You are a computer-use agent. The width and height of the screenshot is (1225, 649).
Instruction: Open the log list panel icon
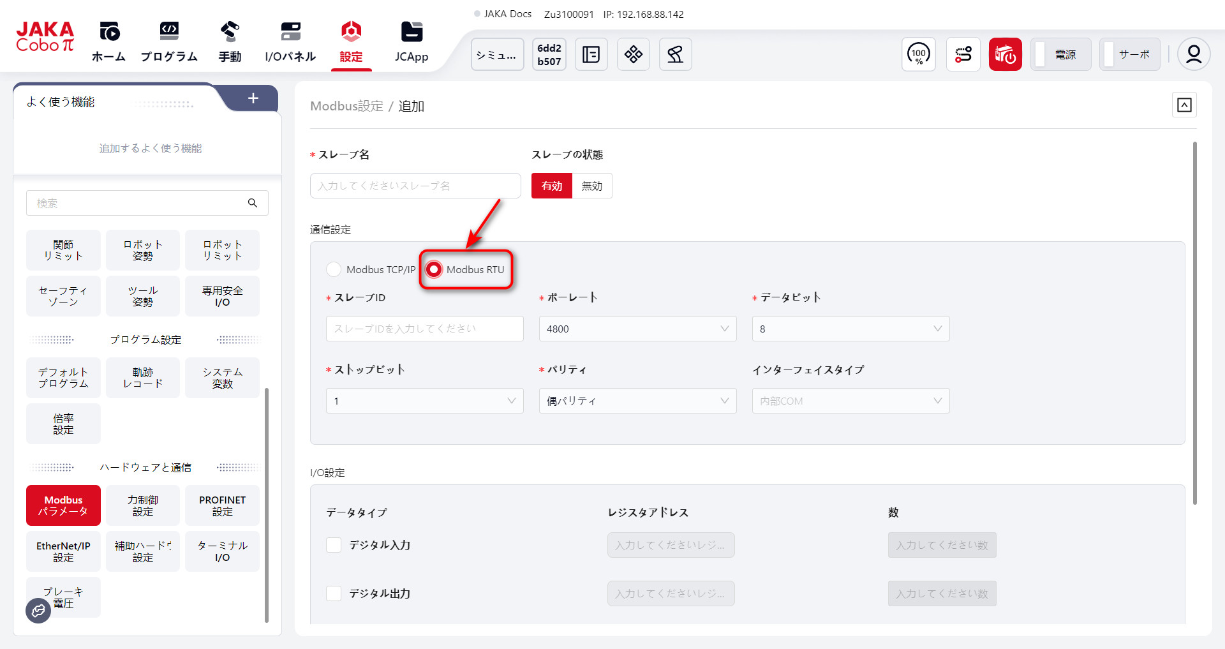[591, 54]
